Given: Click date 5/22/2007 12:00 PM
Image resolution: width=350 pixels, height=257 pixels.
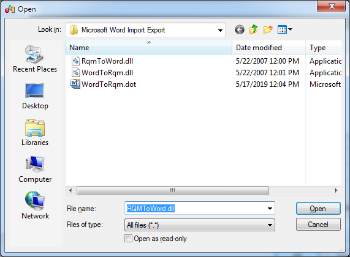Looking at the screenshot, I should [x=267, y=61].
